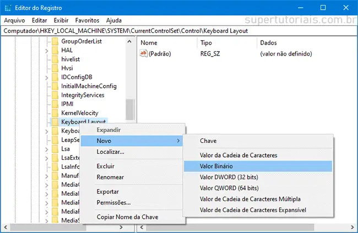Click the HAL folder icon
This screenshot has height=233, width=358.
point(55,50)
